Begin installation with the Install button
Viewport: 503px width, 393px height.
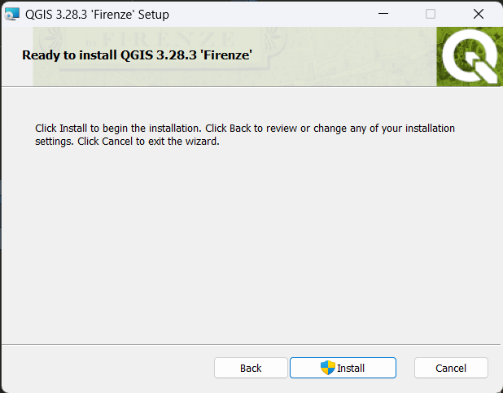tap(343, 368)
